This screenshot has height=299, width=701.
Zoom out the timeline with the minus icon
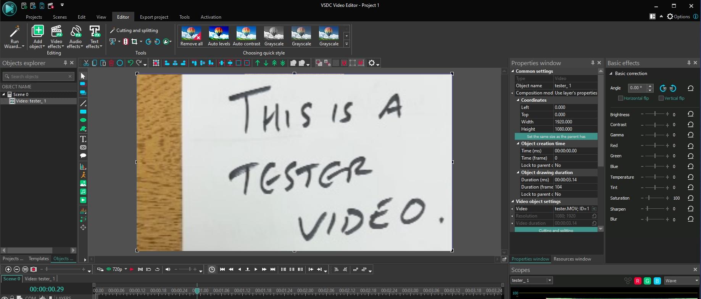tap(17, 269)
